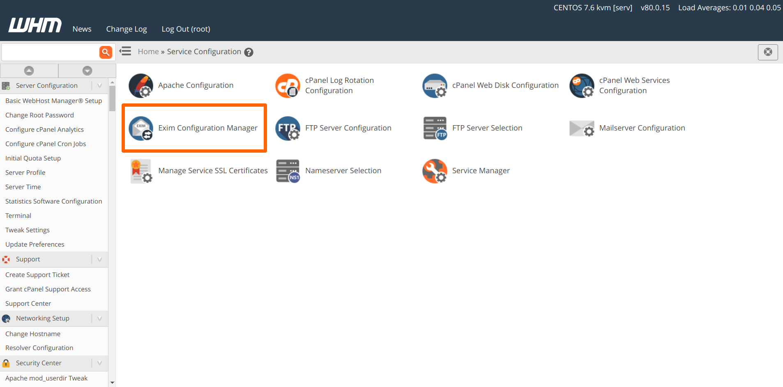Viewport: 783px width, 387px height.
Task: Open the Exim Configuration Manager icon
Action: 141,128
